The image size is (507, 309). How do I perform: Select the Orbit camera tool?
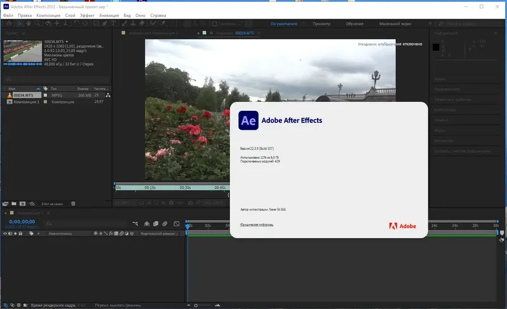(48, 23)
